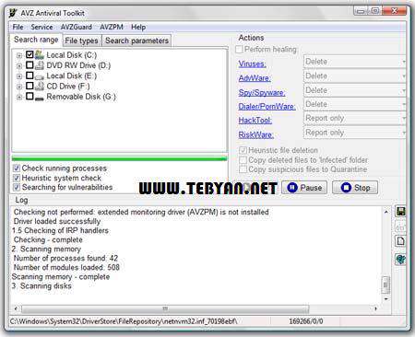Click the log vertical scrollbar thumb
Image resolution: width=415 pixels, height=337 pixels.
385,285
